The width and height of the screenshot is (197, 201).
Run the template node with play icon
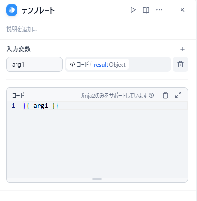(x=133, y=10)
